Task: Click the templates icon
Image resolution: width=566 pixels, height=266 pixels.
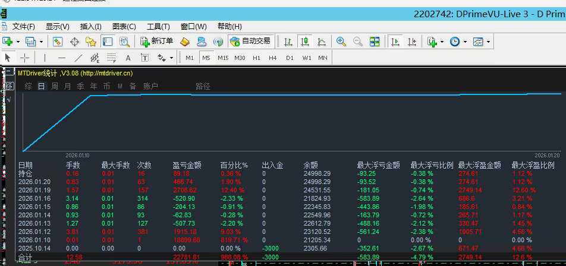Action: [478, 42]
